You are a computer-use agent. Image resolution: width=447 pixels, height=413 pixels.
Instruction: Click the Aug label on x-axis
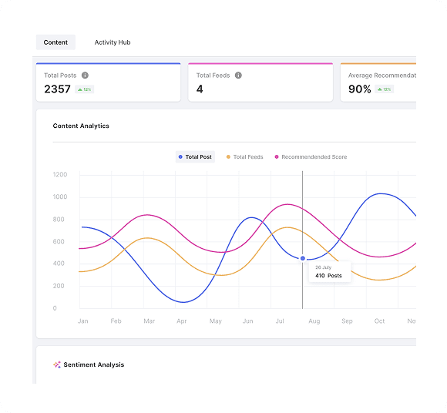(x=314, y=321)
